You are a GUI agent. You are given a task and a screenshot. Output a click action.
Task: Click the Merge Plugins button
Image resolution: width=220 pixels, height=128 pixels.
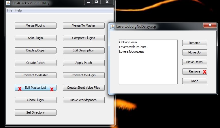(35, 26)
